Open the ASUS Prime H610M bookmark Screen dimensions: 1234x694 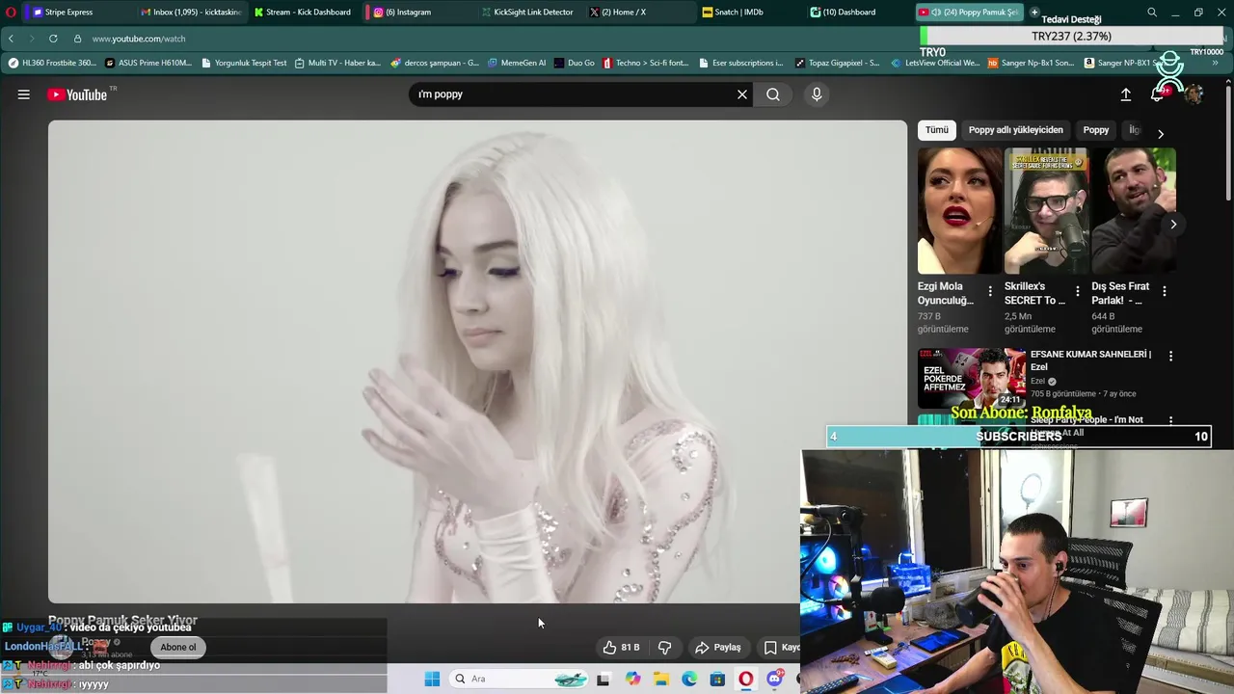[149, 63]
